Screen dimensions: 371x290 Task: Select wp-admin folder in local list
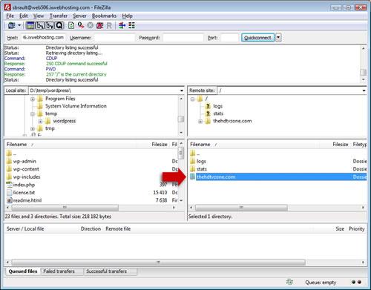point(24,161)
